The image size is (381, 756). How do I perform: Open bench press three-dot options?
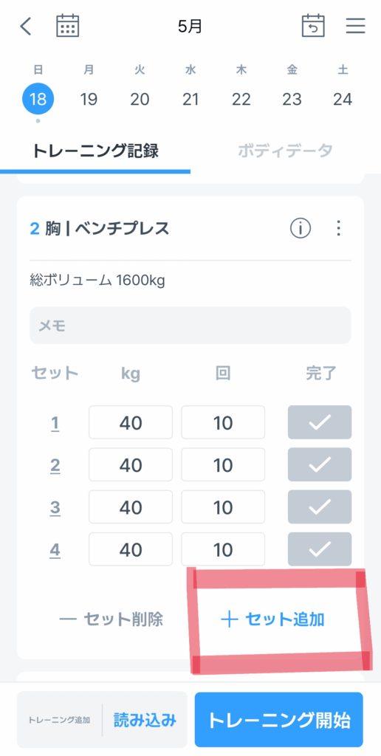click(x=339, y=228)
